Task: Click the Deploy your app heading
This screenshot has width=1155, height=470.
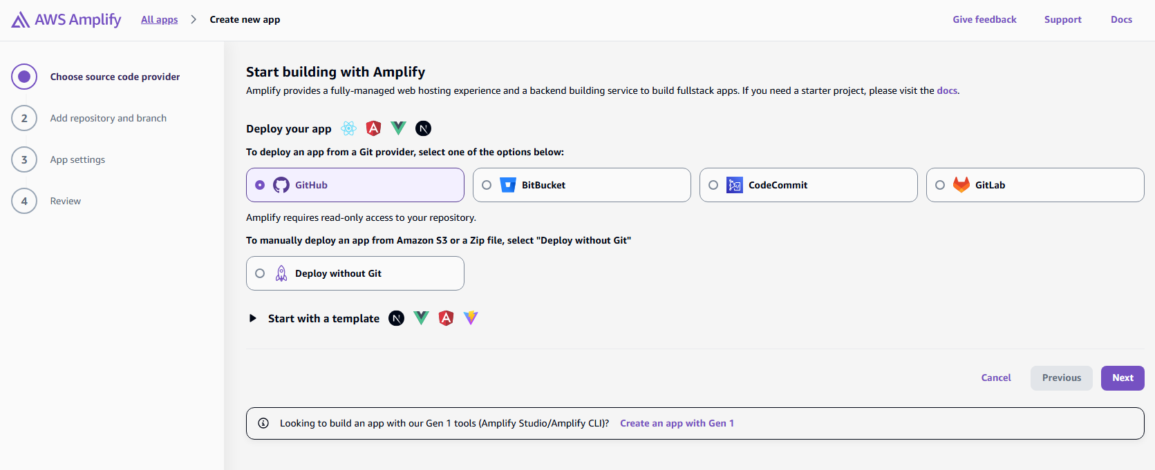Action: click(x=289, y=128)
